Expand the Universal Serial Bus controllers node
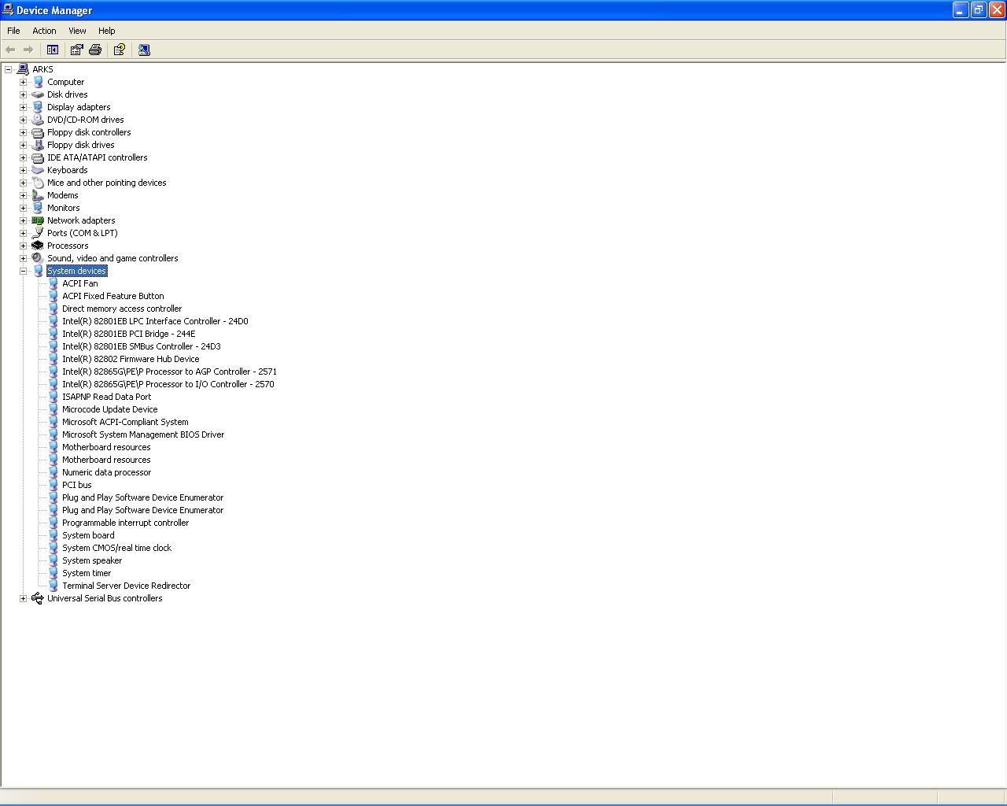1007x806 pixels. tap(23, 598)
